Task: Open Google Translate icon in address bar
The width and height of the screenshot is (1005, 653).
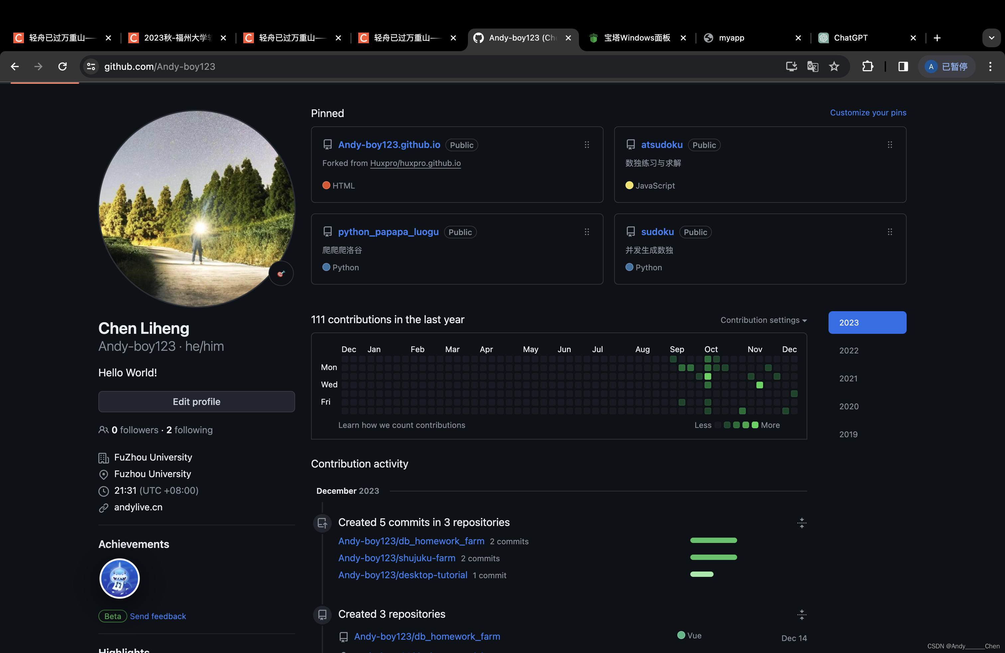Action: pos(813,66)
